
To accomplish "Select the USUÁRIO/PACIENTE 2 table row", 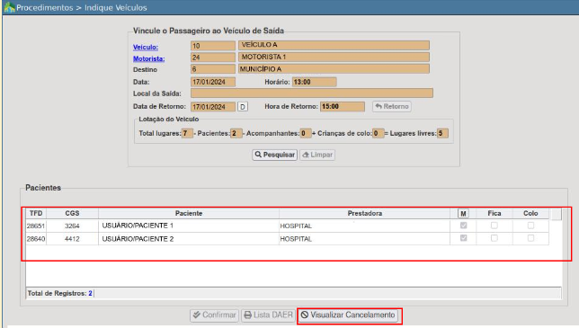I will coord(288,239).
